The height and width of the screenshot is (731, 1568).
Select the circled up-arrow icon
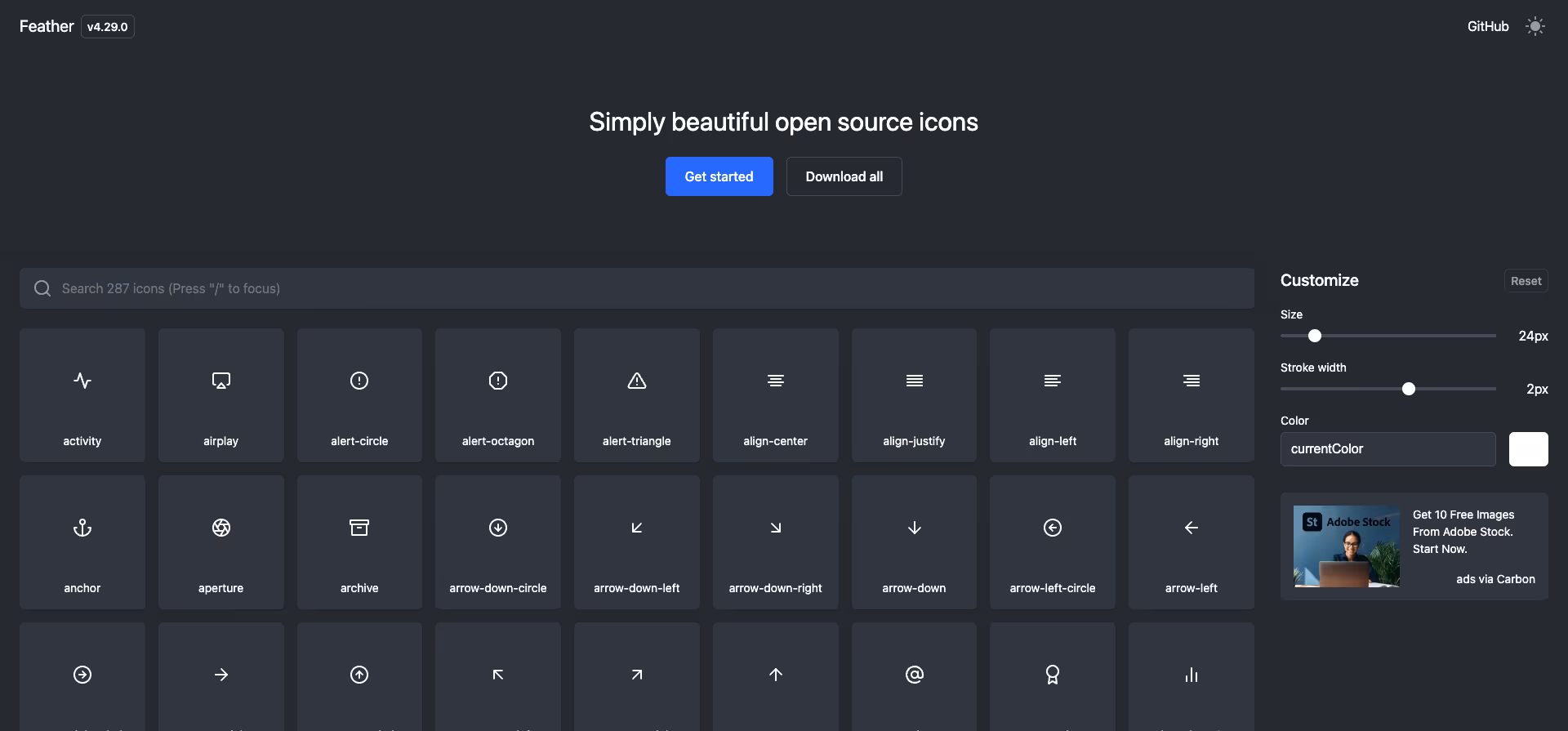(359, 676)
